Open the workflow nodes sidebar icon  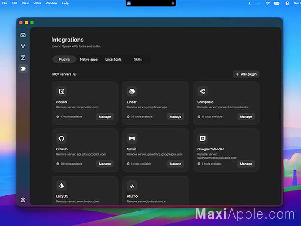[x=23, y=46]
